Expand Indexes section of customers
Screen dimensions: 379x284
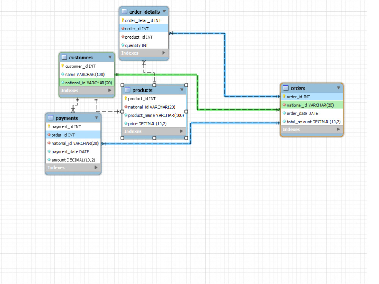(x=110, y=90)
